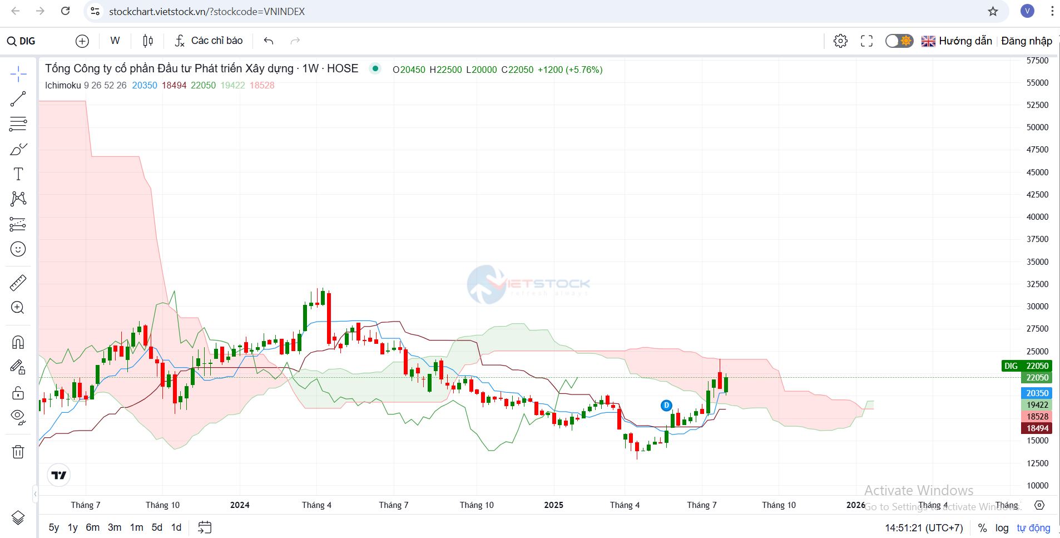
Task: Open the Các chỉ báo indicators dialog
Action: pyautogui.click(x=209, y=41)
